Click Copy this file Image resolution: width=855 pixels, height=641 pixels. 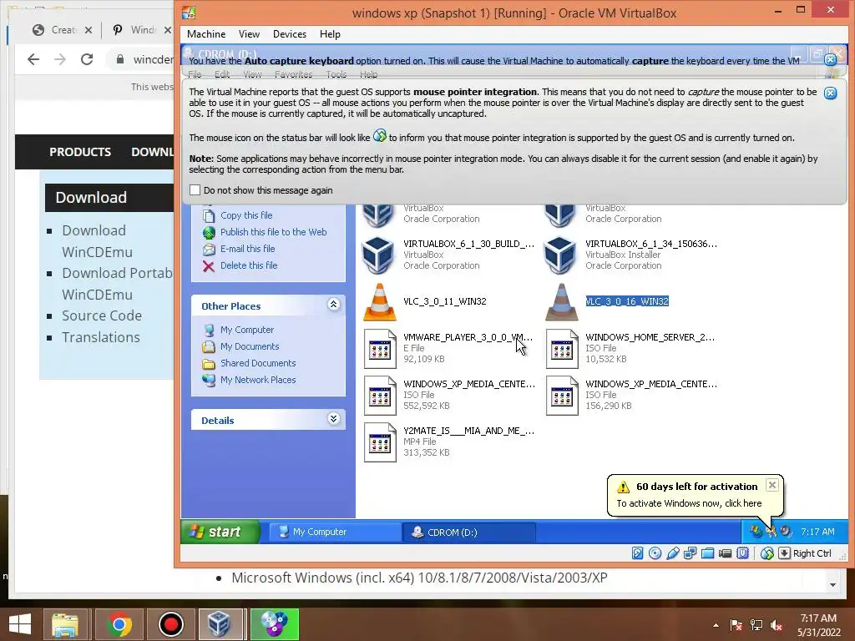click(246, 215)
